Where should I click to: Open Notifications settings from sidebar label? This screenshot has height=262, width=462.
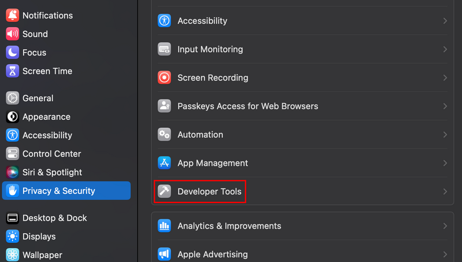point(47,16)
